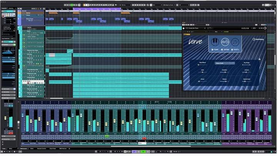Open the Adapt to Zoom grid dropdown
The image size is (277, 156).
[169, 5]
